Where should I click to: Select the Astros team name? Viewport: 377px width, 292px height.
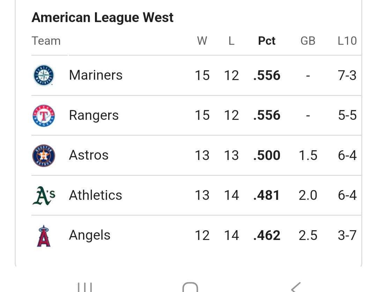click(x=88, y=155)
